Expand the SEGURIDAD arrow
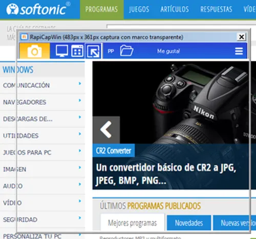 (80, 218)
